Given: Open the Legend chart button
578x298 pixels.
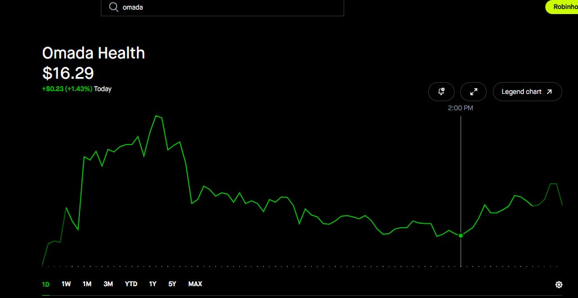Looking at the screenshot, I should [x=527, y=92].
